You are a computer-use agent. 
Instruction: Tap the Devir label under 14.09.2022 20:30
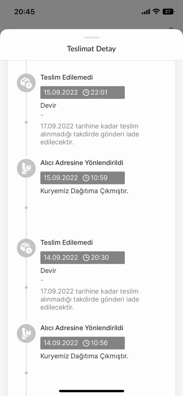pos(48,271)
